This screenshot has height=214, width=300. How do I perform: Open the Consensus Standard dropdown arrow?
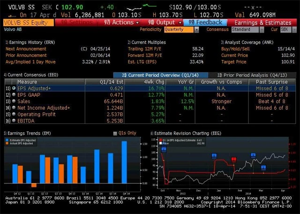262,30
